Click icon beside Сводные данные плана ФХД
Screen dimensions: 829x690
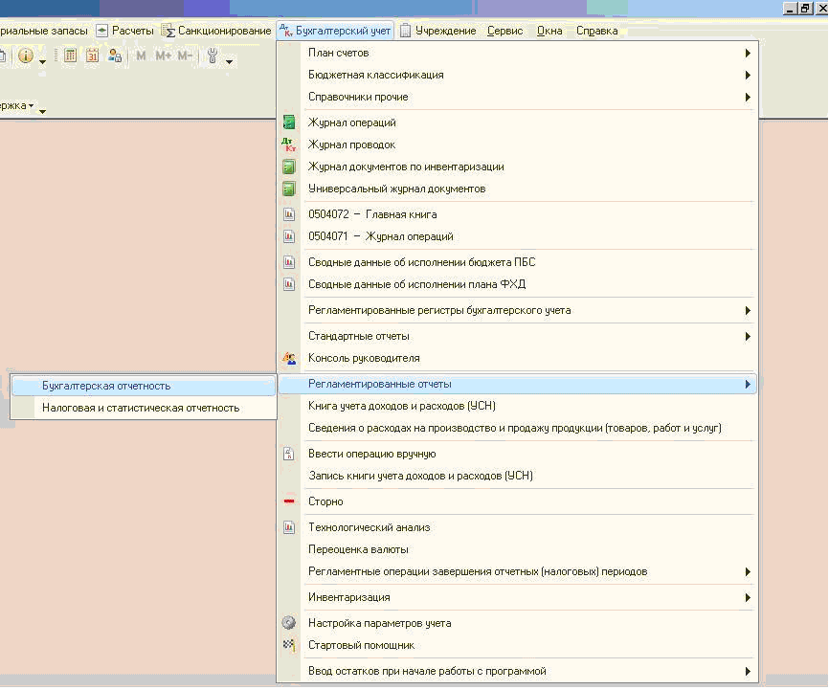tap(289, 284)
